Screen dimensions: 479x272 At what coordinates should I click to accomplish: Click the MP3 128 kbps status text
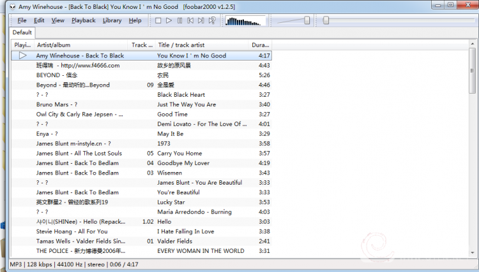31,264
